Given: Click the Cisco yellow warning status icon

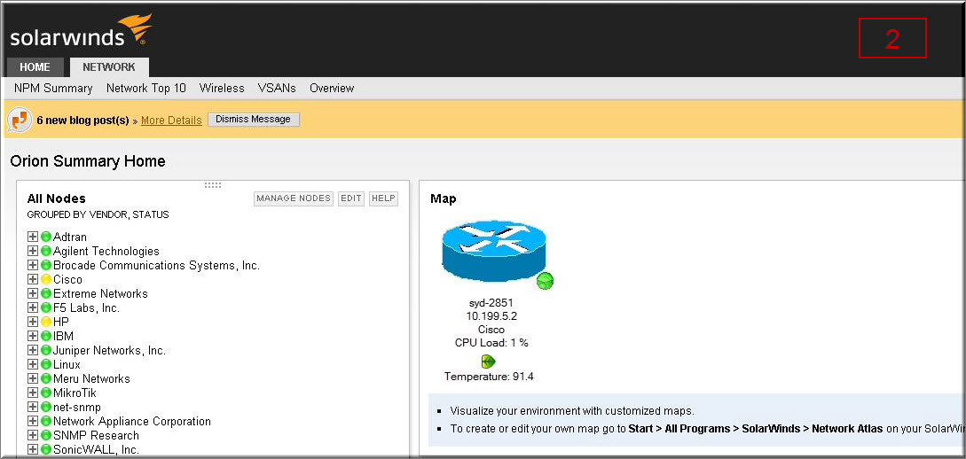Looking at the screenshot, I should pyautogui.click(x=46, y=279).
